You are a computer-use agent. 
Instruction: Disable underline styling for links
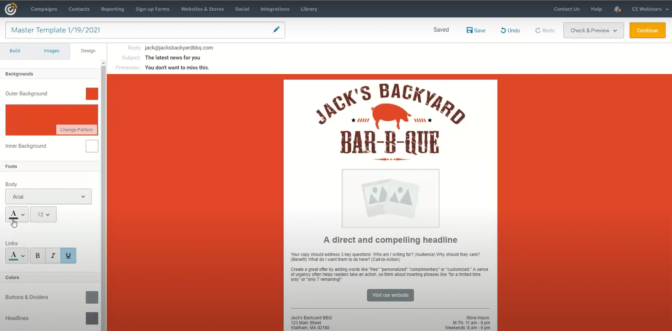click(x=68, y=256)
